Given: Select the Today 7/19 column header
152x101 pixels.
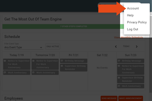Looking at the screenshot, I should coord(16,55).
